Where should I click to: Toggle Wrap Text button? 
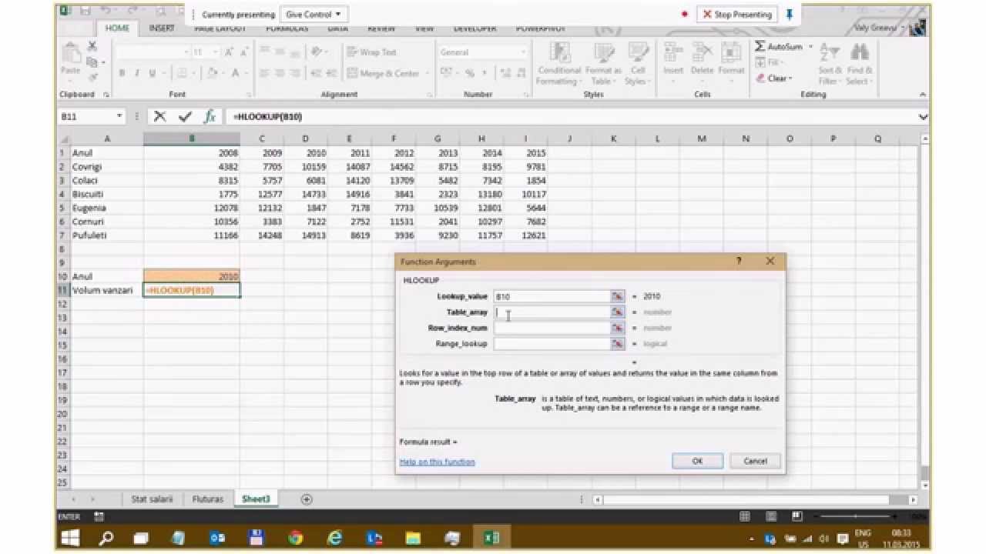click(372, 52)
